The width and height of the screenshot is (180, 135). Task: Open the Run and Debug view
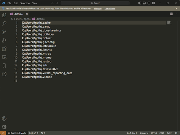(x=4, y=40)
